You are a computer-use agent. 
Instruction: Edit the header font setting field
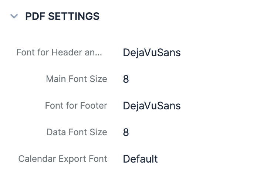point(152,52)
